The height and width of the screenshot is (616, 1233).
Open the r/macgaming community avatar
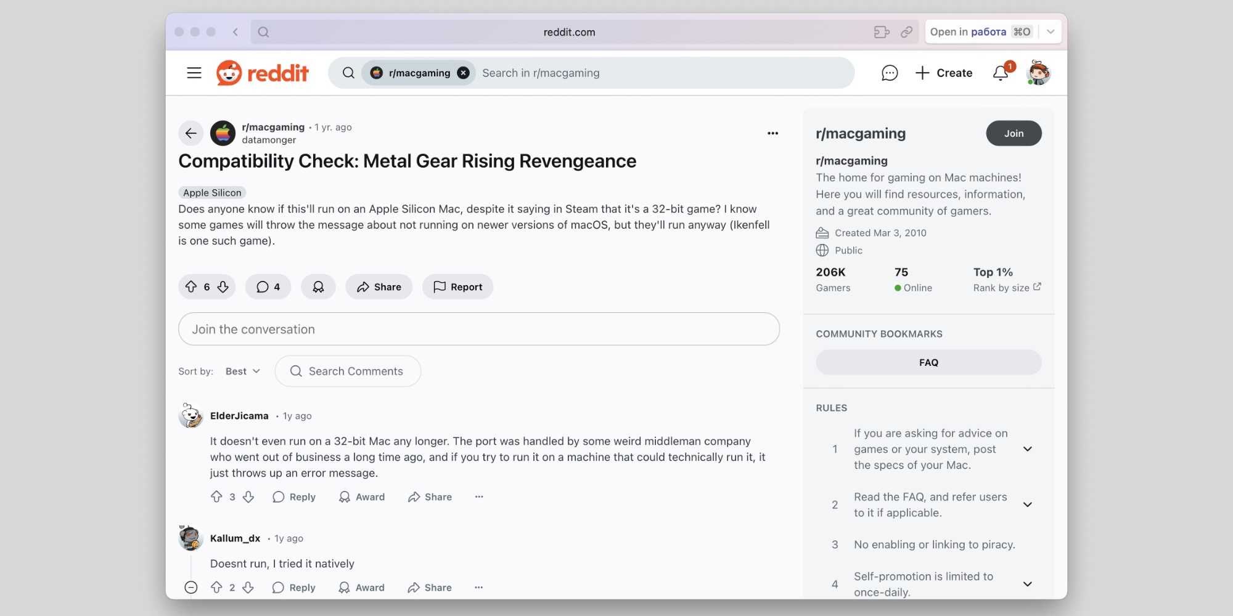(223, 133)
